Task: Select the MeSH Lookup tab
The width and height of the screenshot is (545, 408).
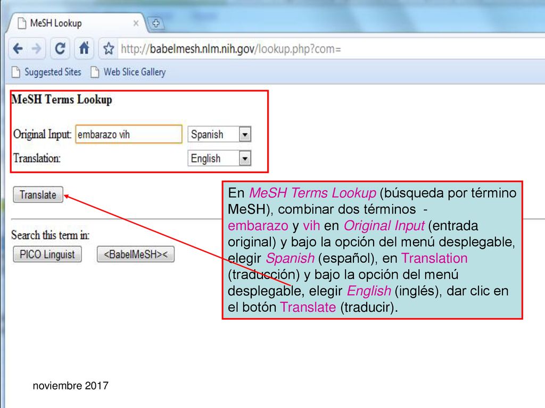Action: pyautogui.click(x=77, y=23)
